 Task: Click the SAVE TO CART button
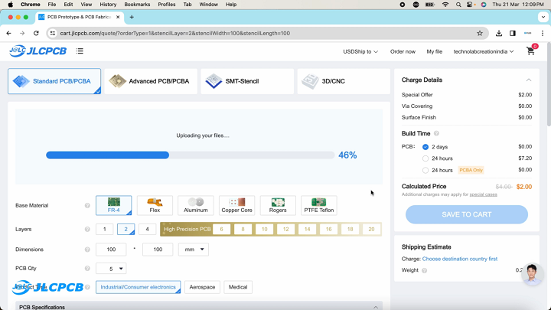(x=467, y=214)
